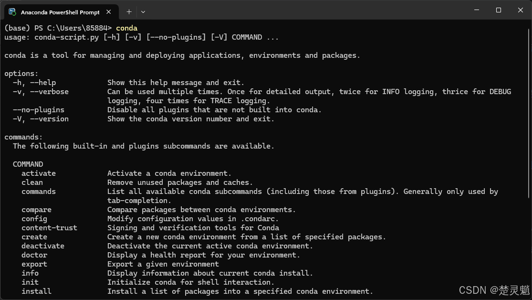Viewport: 532px width, 300px height.
Task: Click the 'install' subcommand name
Action: [37, 291]
